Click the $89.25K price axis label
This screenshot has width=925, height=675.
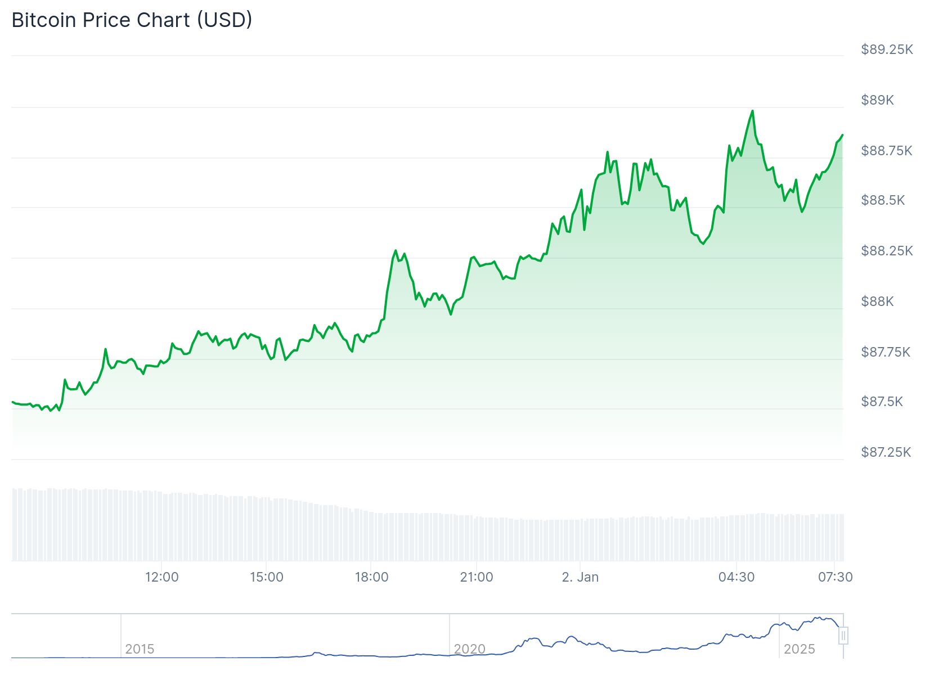[887, 49]
